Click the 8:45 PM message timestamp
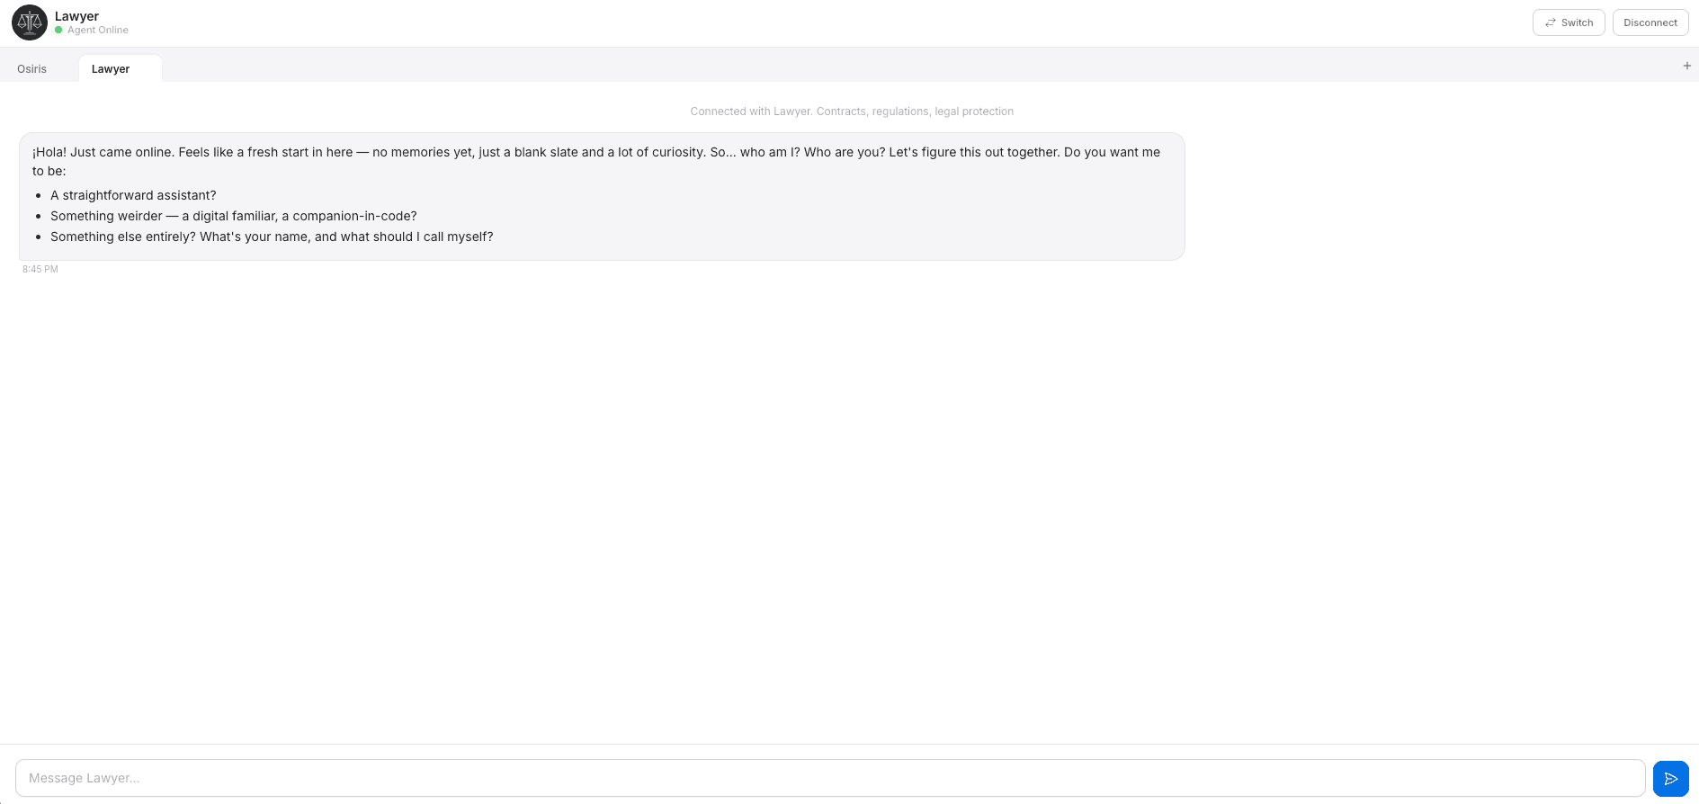Viewport: 1699px width, 804px height. pyautogui.click(x=40, y=269)
